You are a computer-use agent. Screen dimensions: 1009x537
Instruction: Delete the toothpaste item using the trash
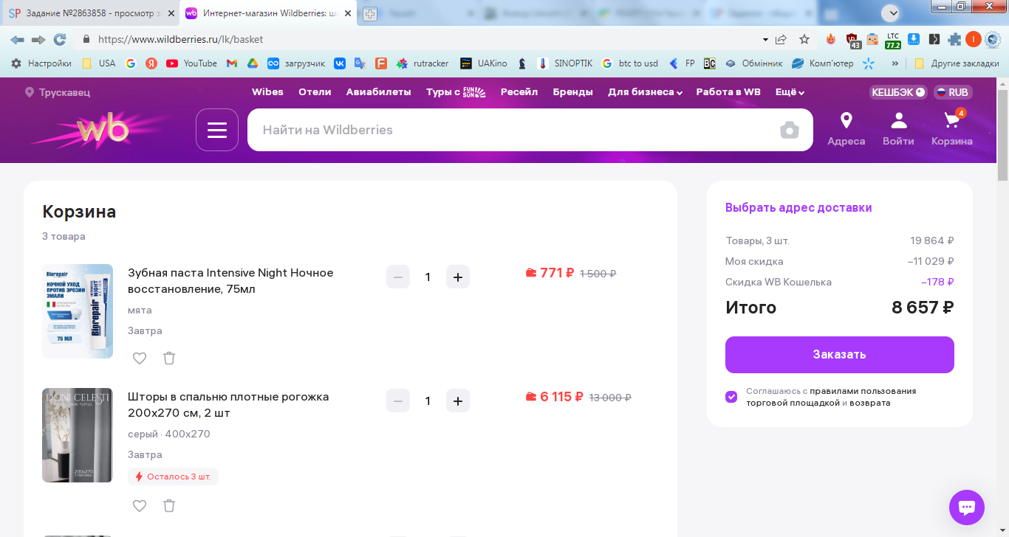169,358
